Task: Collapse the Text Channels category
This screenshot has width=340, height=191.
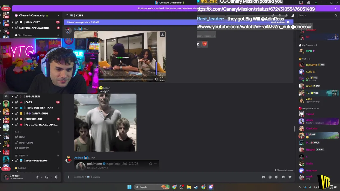Action: tap(25, 35)
